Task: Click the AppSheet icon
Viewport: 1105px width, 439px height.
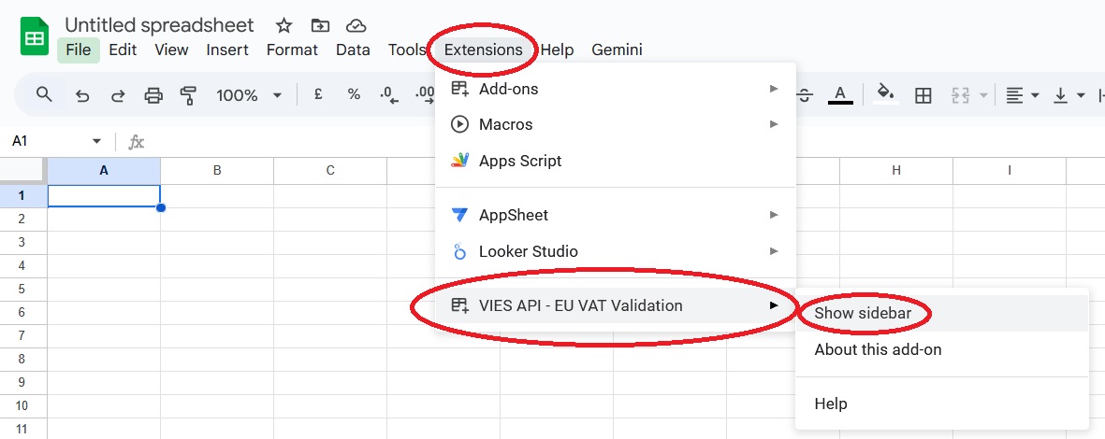Action: [x=459, y=215]
